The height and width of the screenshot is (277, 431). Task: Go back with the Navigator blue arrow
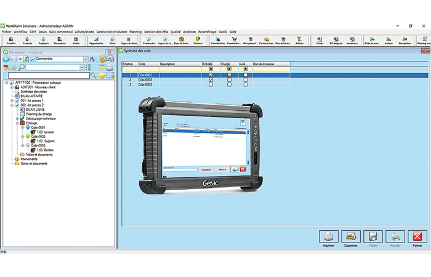(6, 59)
